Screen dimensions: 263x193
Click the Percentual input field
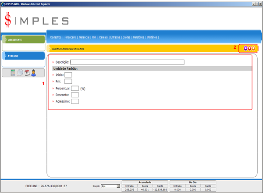(x=75, y=88)
